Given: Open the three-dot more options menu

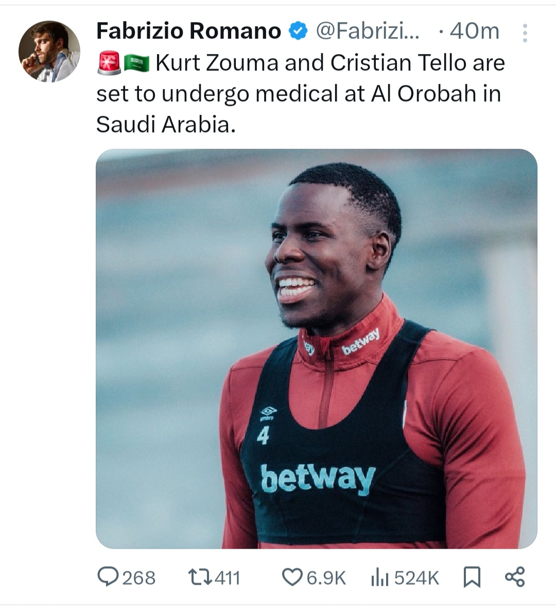Looking at the screenshot, I should pyautogui.click(x=525, y=33).
